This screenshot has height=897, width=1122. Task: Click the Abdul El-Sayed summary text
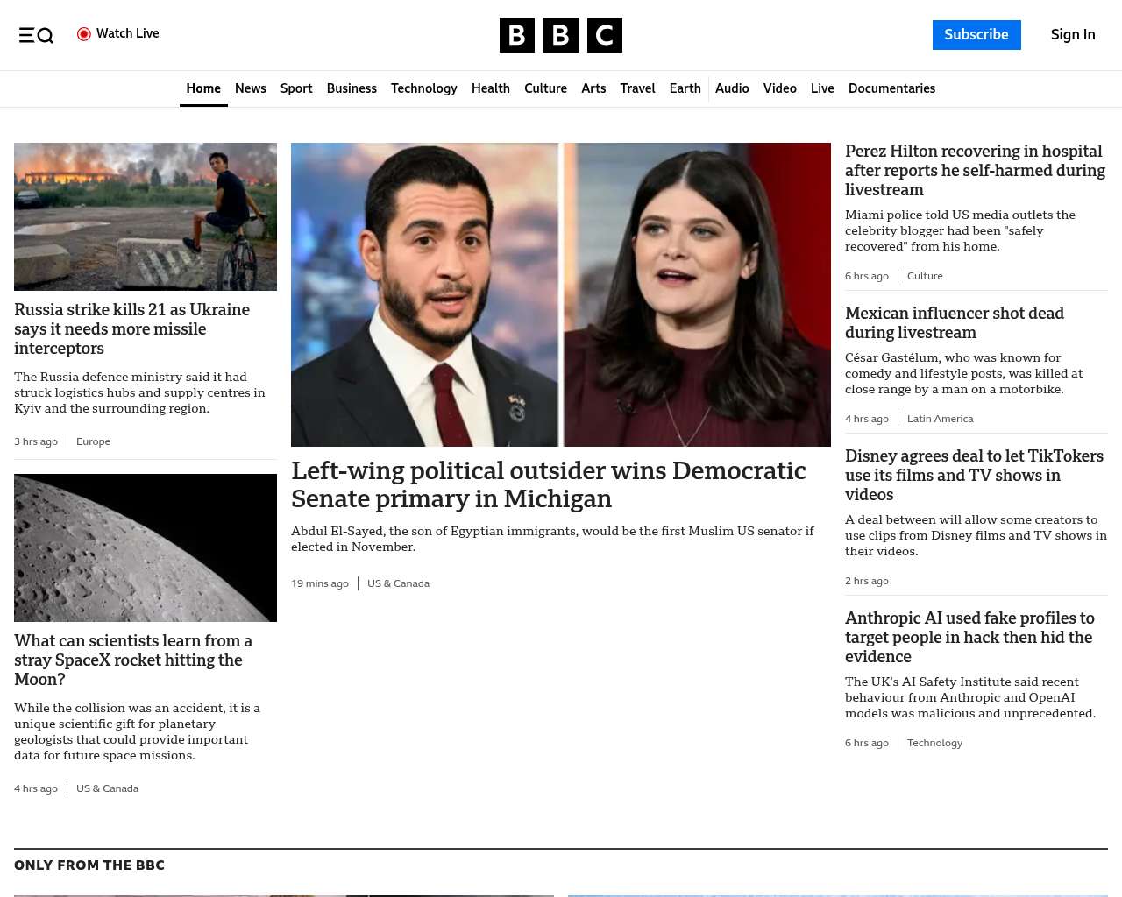point(552,539)
